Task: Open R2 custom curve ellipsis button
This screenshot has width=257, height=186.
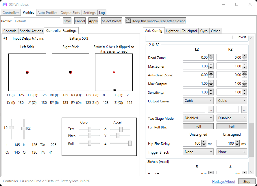Action: (x=244, y=109)
